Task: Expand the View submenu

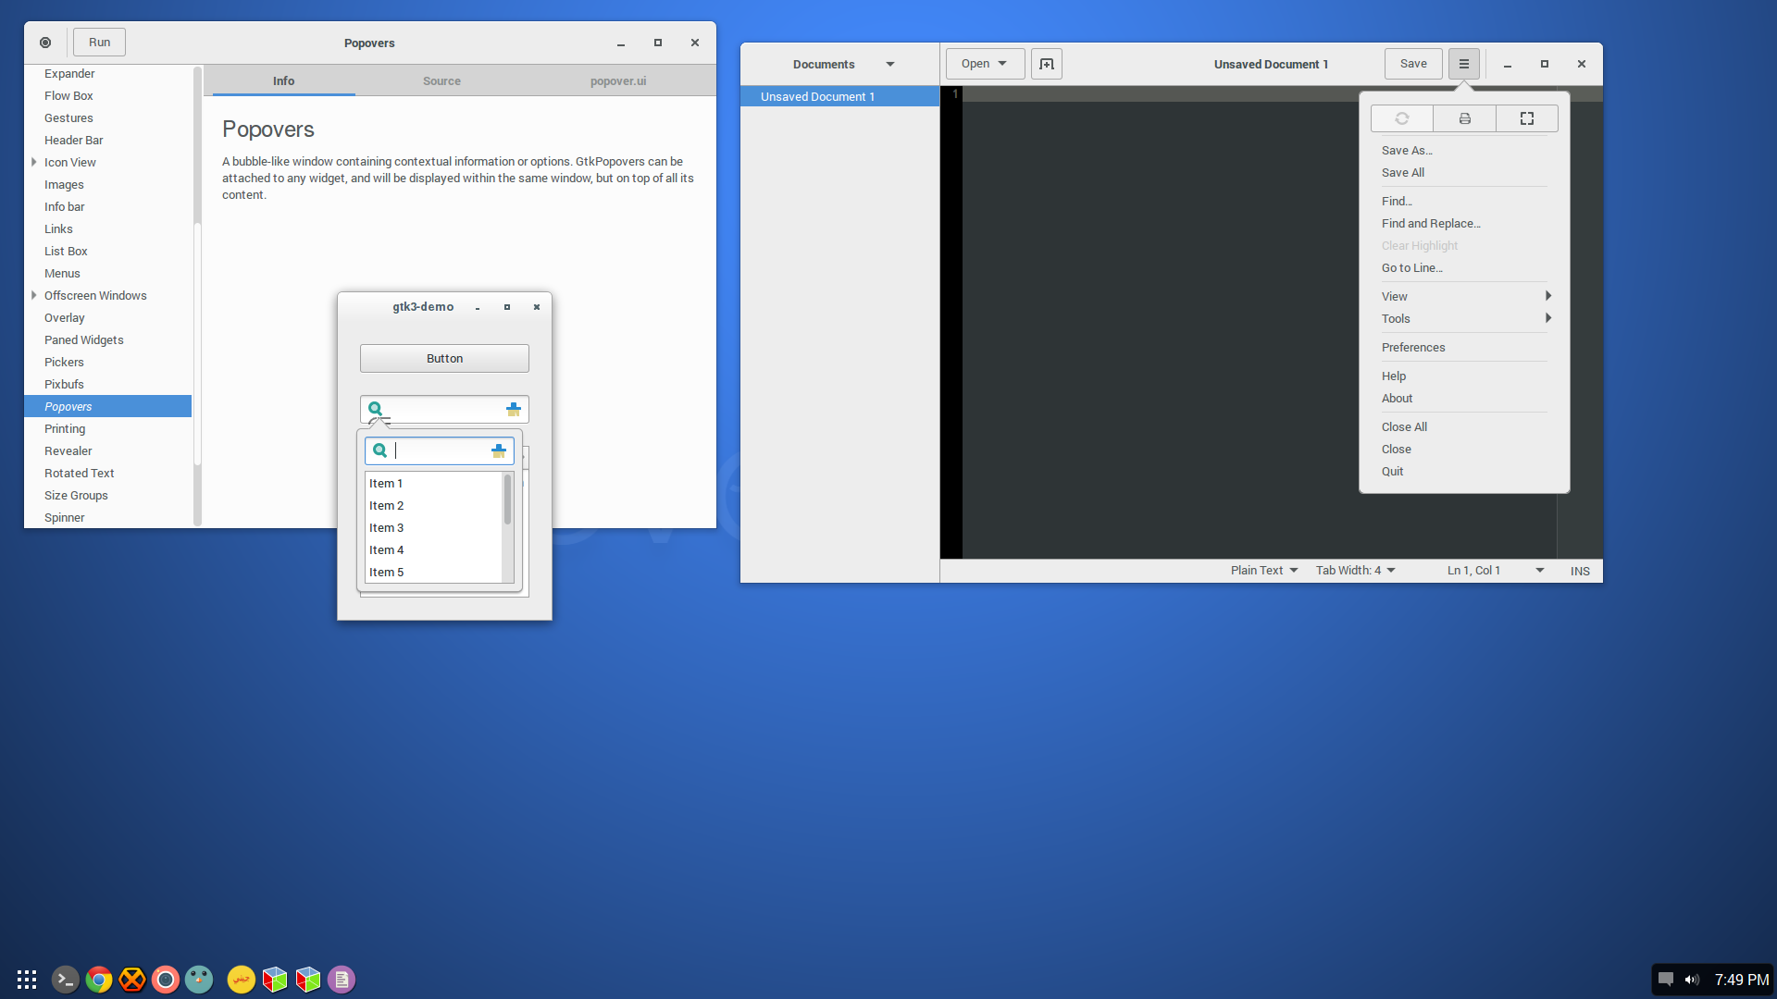Action: point(1464,296)
